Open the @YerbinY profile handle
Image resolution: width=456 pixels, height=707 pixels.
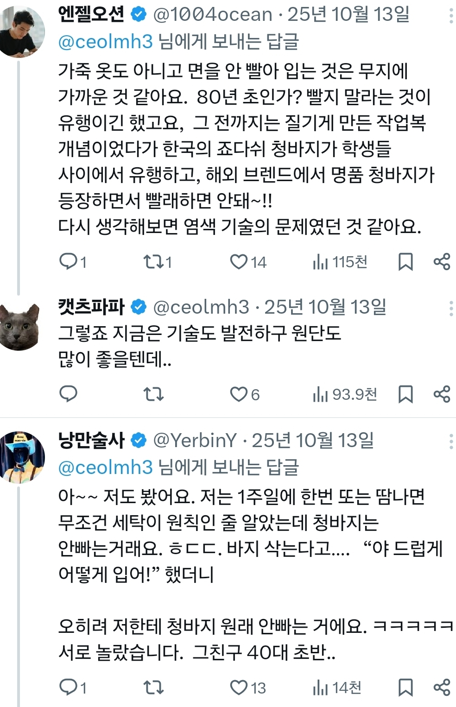(x=195, y=441)
